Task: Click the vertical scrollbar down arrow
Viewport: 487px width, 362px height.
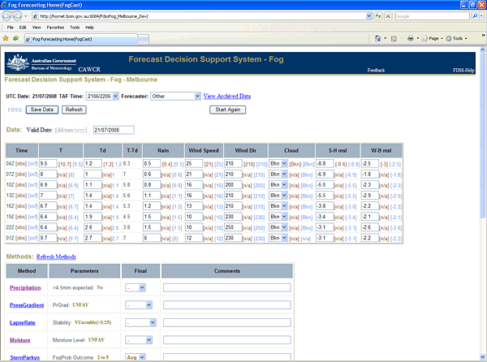Action: click(x=482, y=356)
